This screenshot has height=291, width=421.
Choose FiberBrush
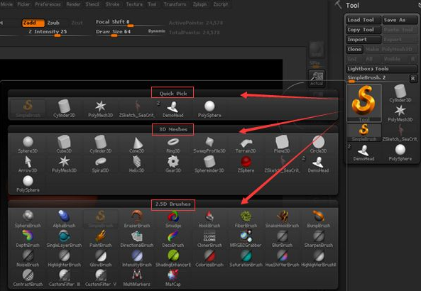[246, 219]
